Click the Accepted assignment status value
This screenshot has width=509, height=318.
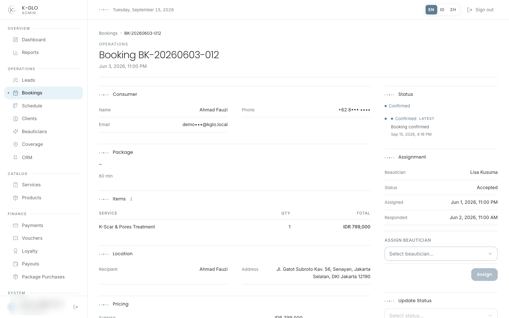[487, 188]
